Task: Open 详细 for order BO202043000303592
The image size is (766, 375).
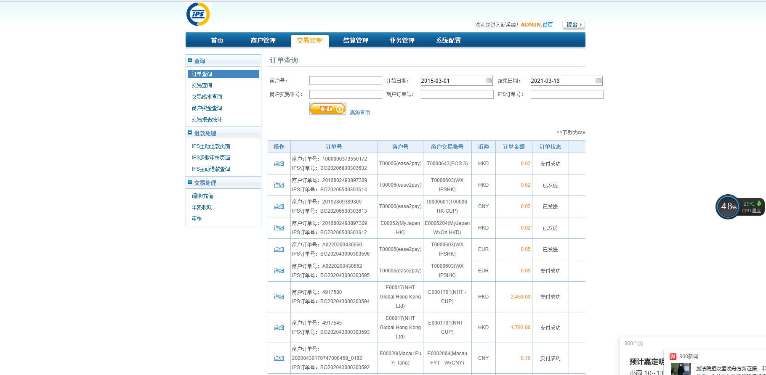Action: point(279,358)
